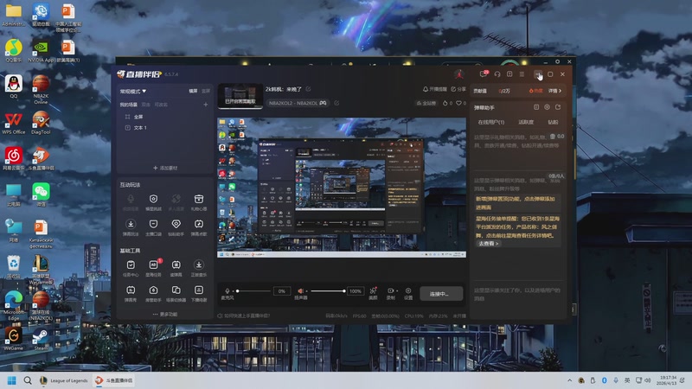This screenshot has height=389, width=692.
Task: Select the 我的场景 tab
Action: pyautogui.click(x=128, y=105)
